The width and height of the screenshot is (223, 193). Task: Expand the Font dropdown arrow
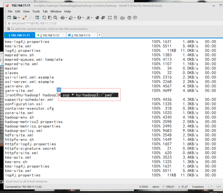coord(91,18)
